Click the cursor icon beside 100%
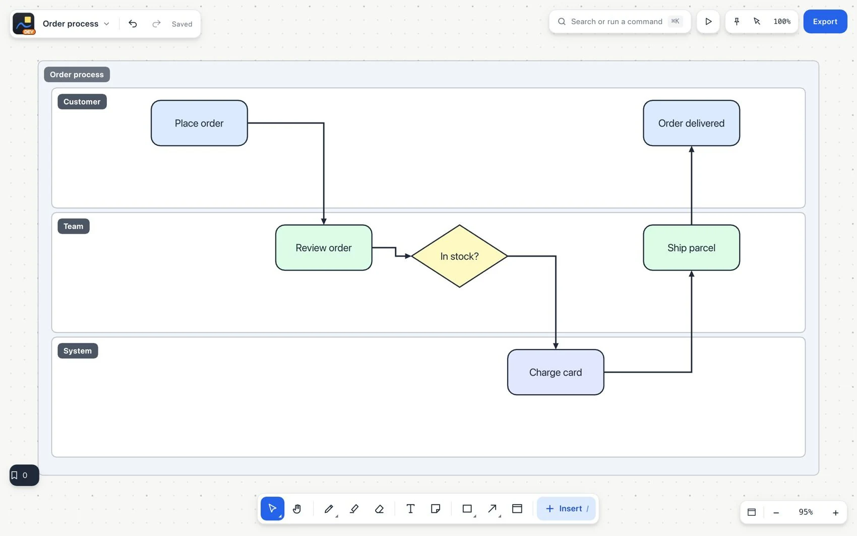The height and width of the screenshot is (536, 857). (757, 22)
